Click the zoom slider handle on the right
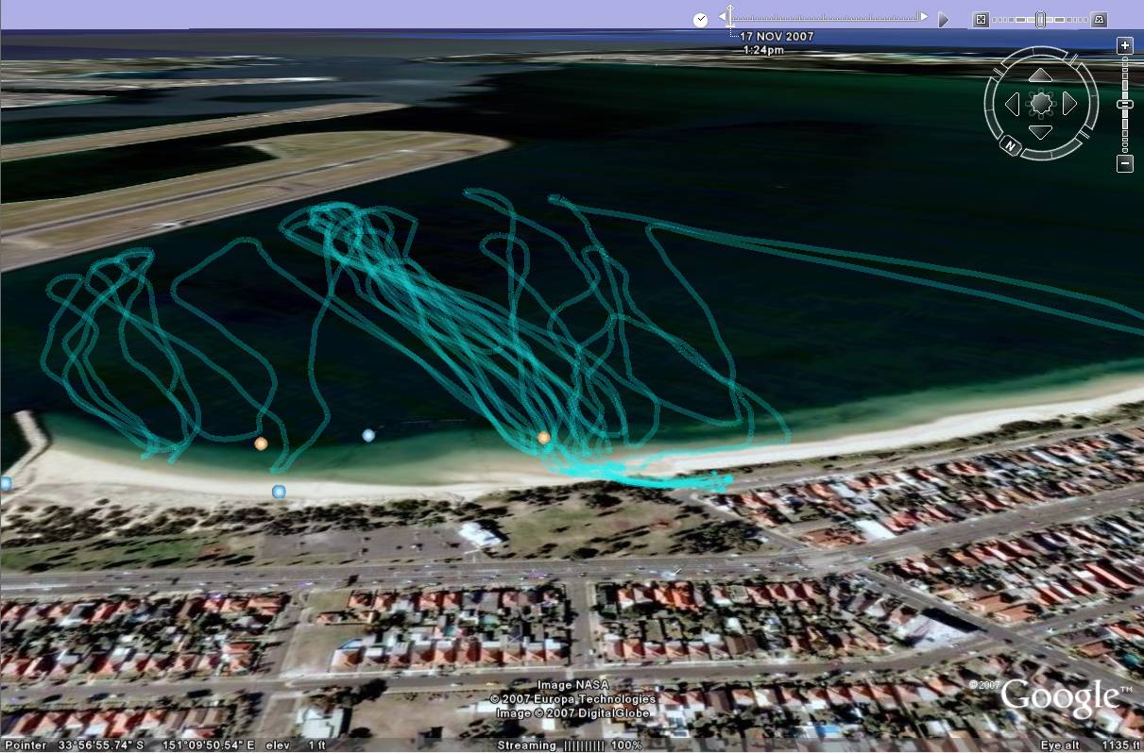The width and height of the screenshot is (1144, 753). (x=1124, y=104)
